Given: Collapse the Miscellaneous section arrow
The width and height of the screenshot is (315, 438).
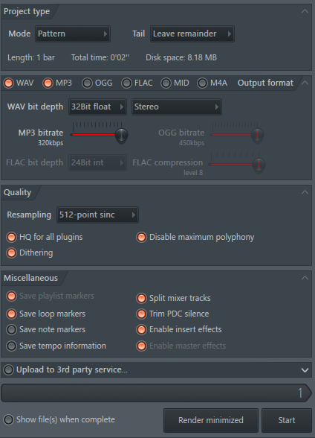Looking at the screenshot, I should pos(305,278).
